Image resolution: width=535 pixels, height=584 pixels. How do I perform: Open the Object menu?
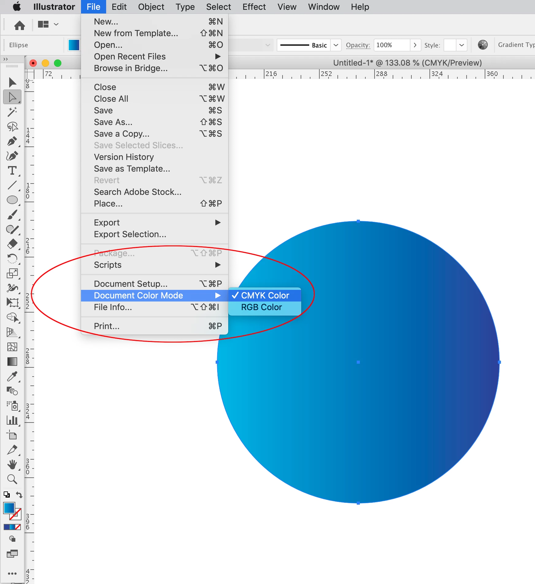point(151,7)
